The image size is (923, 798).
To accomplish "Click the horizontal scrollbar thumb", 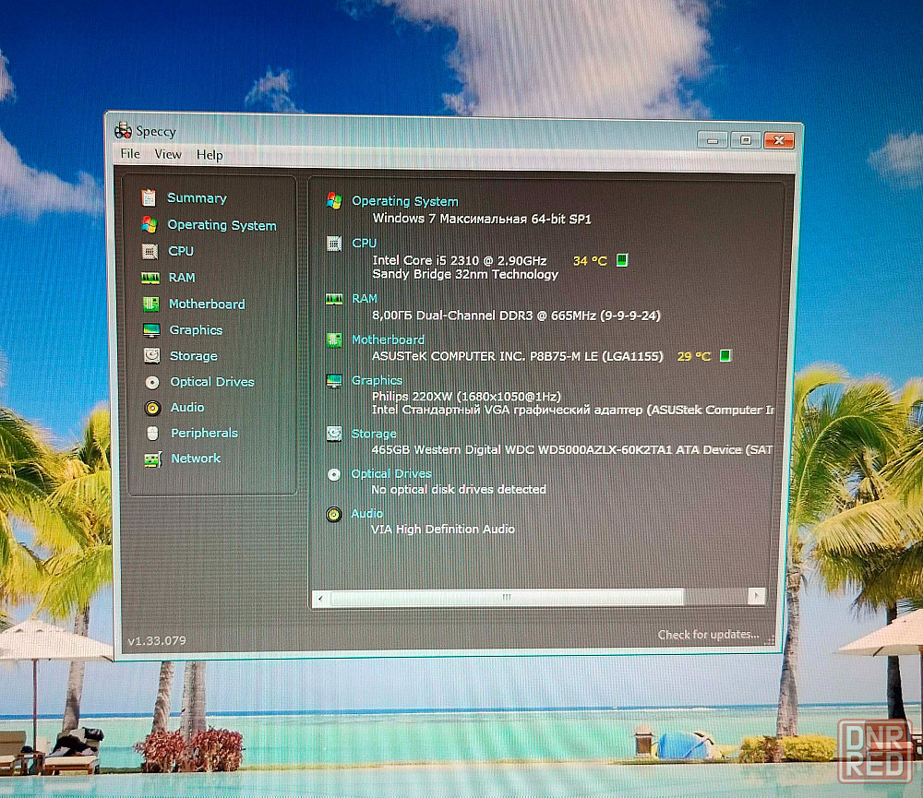I will 506,598.
